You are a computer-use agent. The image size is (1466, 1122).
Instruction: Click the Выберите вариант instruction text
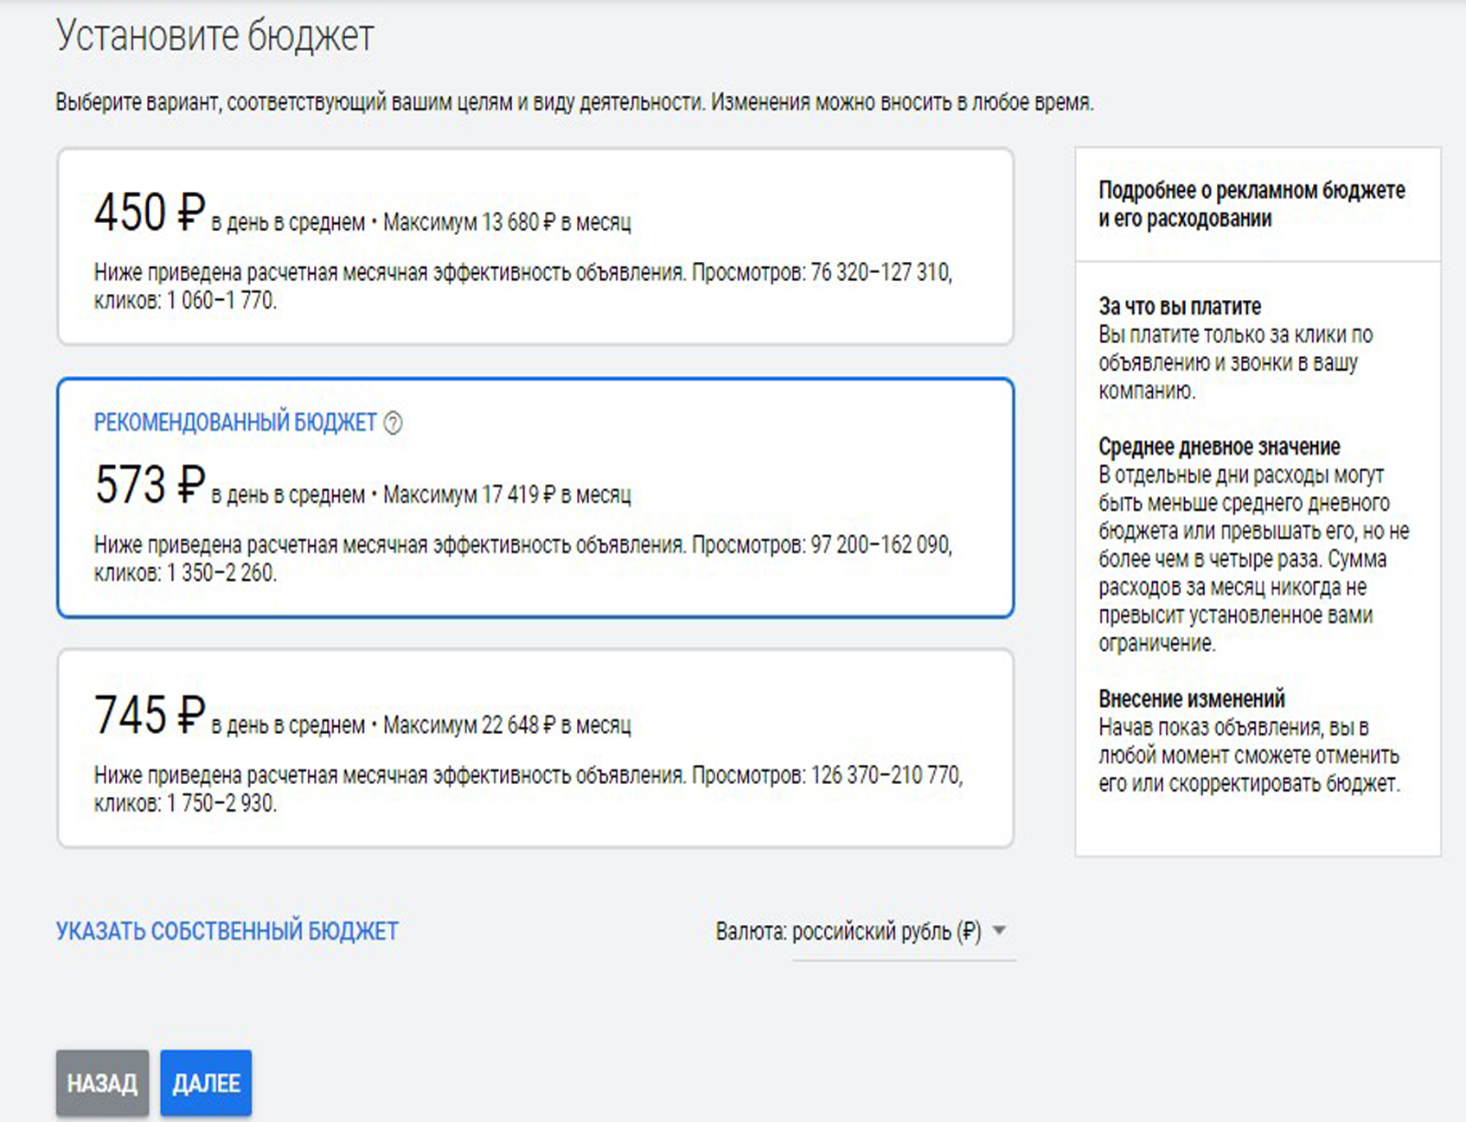(x=573, y=103)
